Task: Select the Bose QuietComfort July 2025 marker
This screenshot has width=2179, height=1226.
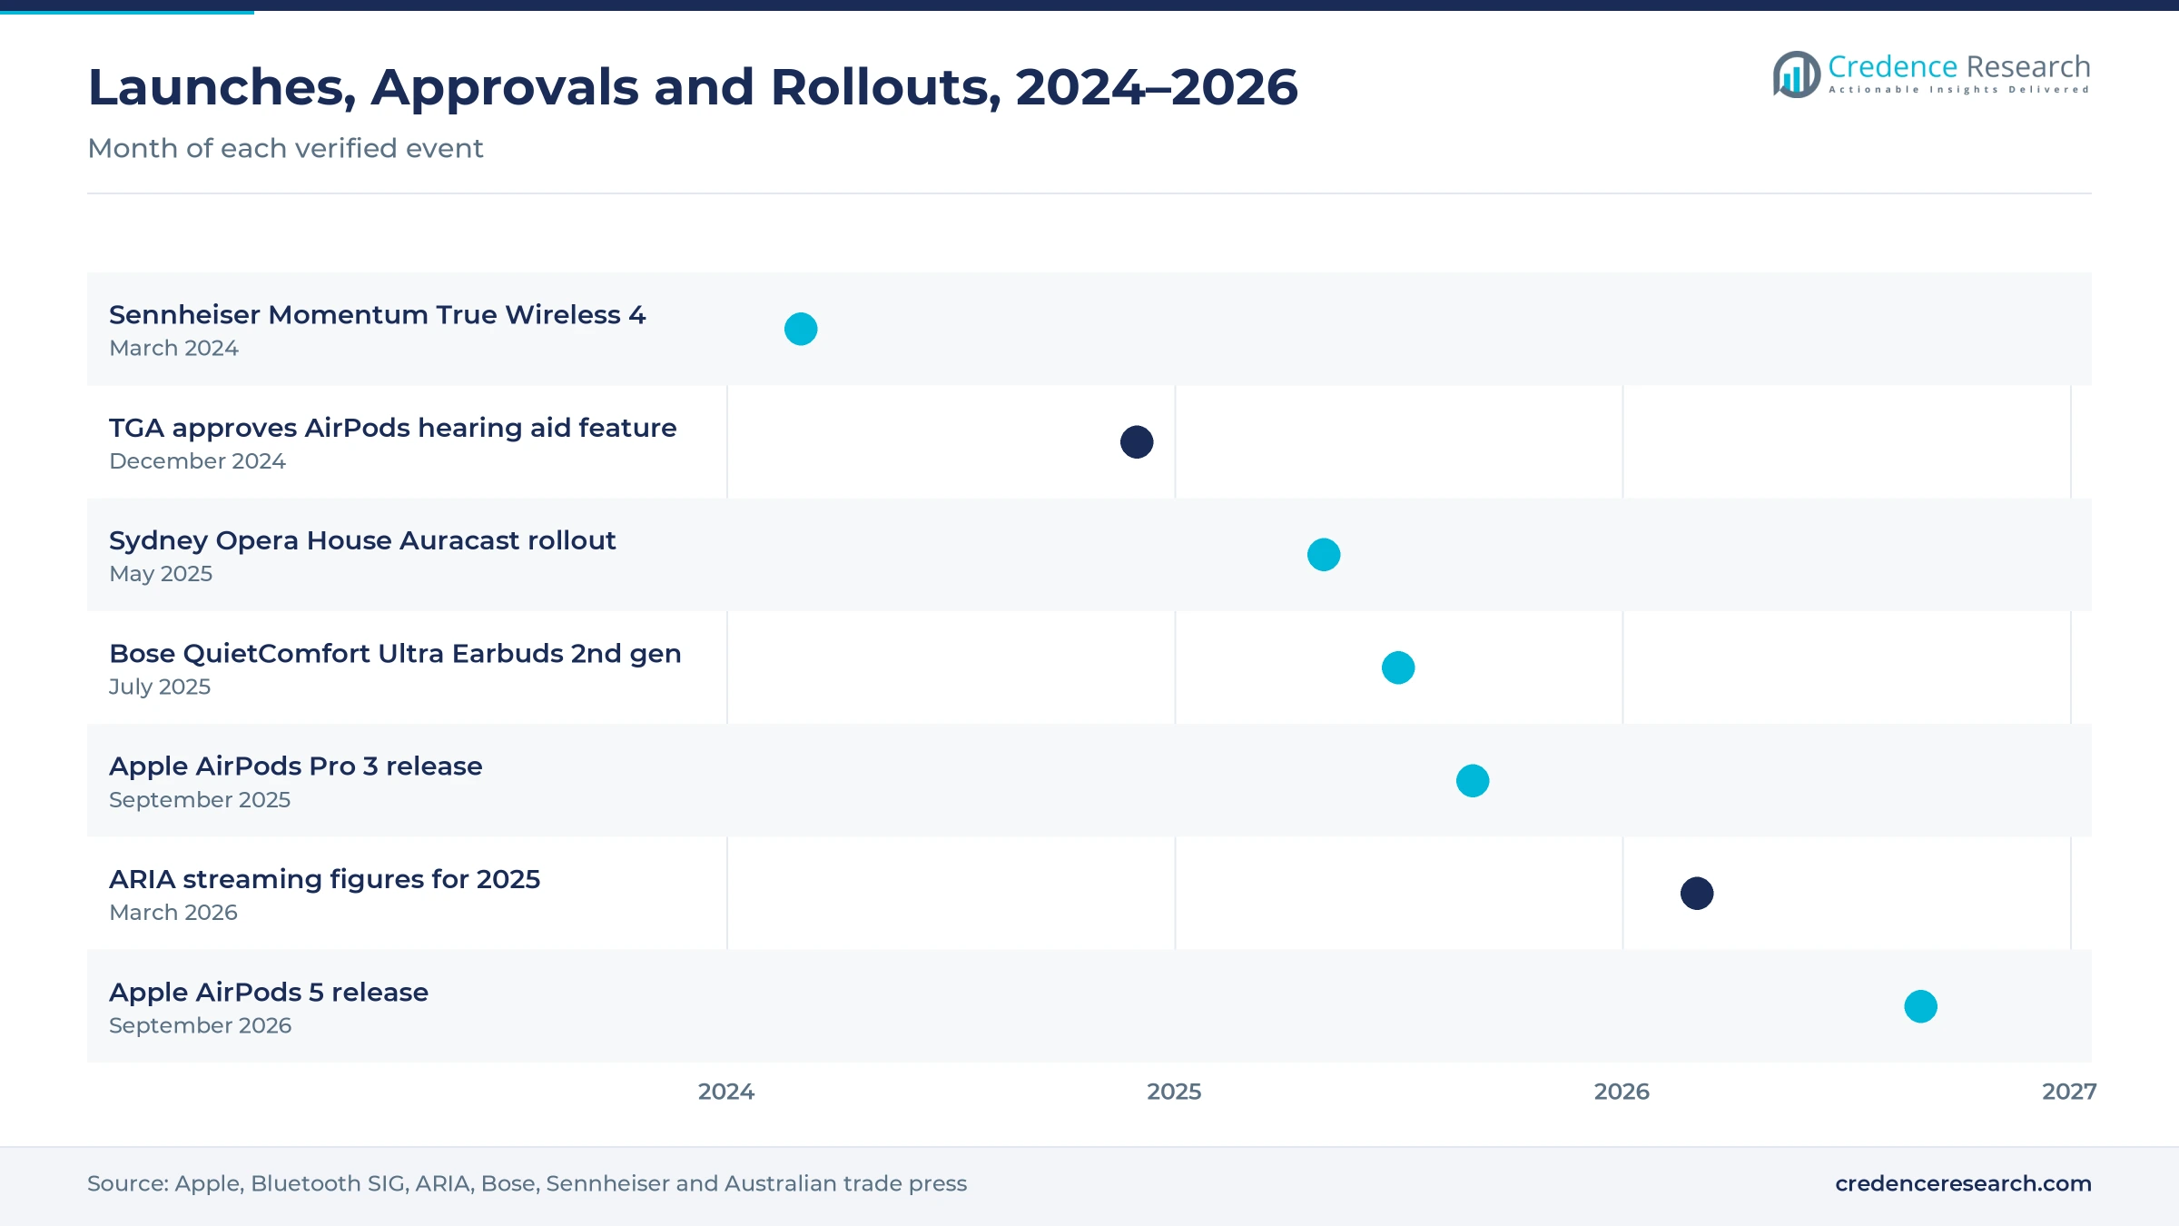Action: tap(1398, 667)
